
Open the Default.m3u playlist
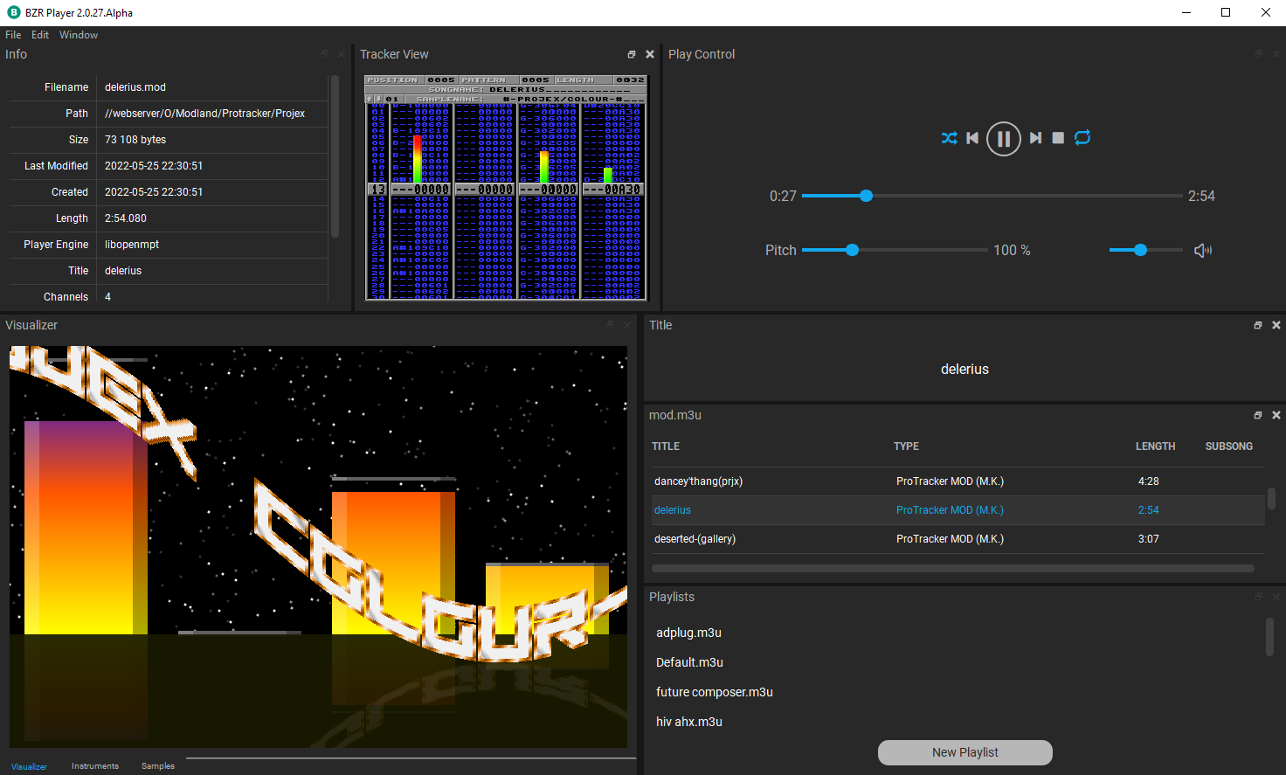point(689,662)
